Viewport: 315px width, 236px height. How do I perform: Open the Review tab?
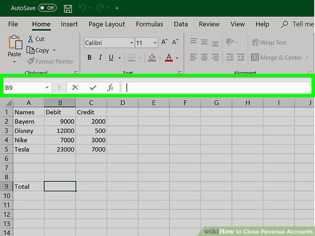tap(209, 24)
